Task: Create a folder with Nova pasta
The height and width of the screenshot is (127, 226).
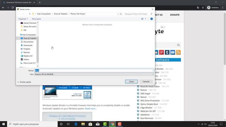Action: click(x=36, y=19)
